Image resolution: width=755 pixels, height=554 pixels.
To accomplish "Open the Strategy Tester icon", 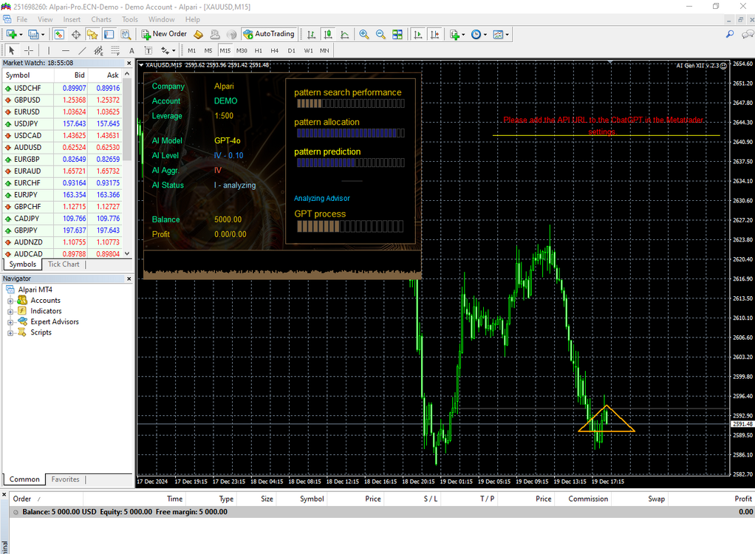I will coord(126,34).
